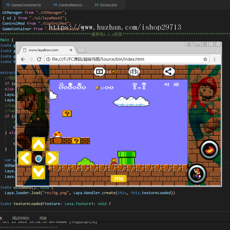Close the www.layabox.com browser tab
The height and width of the screenshot is (230, 230).
coord(71,50)
